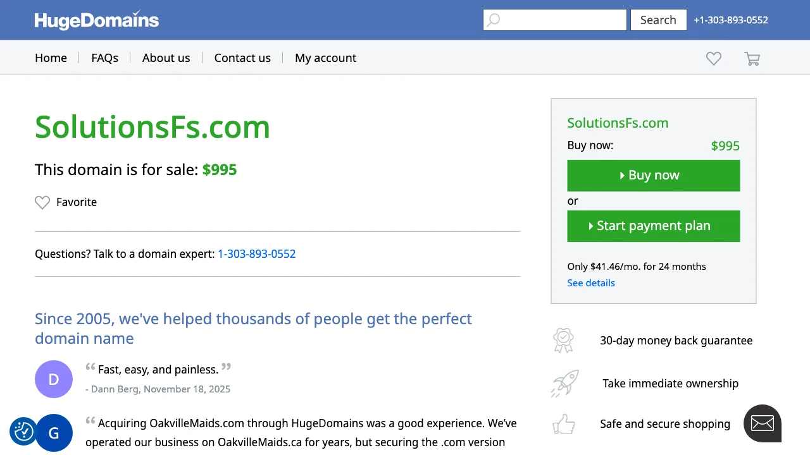
Task: Click the Search button
Action: click(x=658, y=20)
